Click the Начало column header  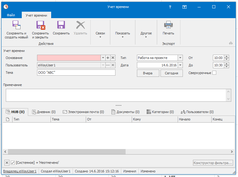point(195,119)
